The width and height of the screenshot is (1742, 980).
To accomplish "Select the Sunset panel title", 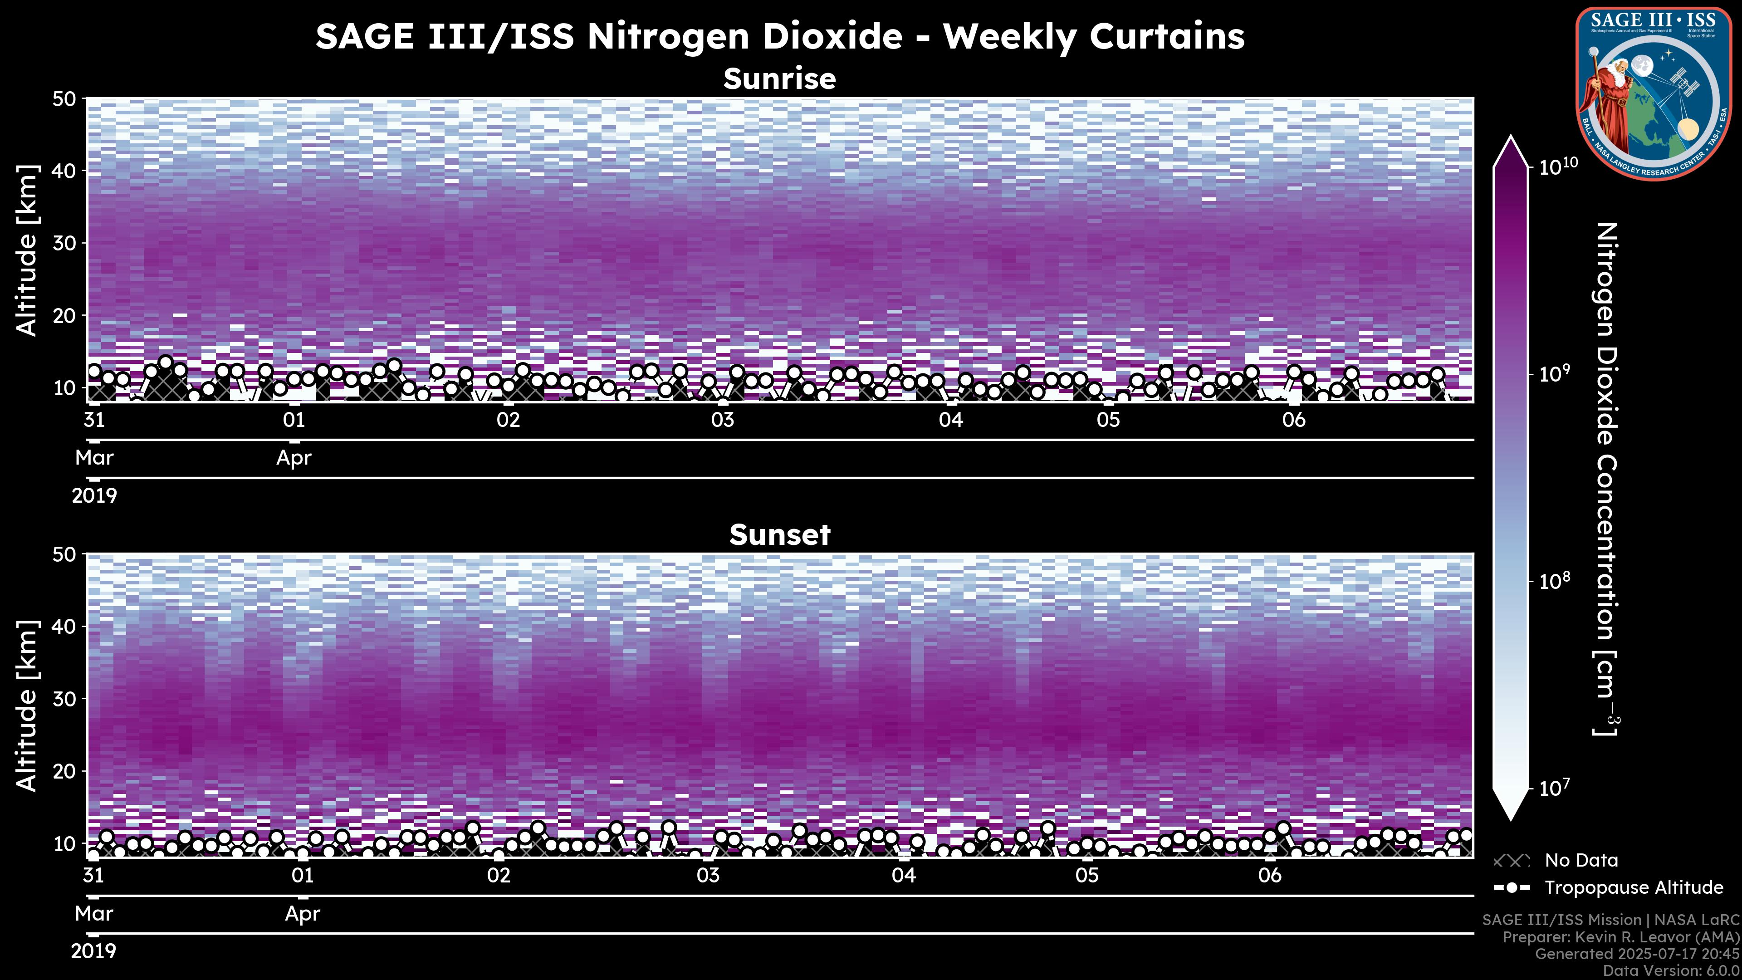I will pyautogui.click(x=779, y=535).
